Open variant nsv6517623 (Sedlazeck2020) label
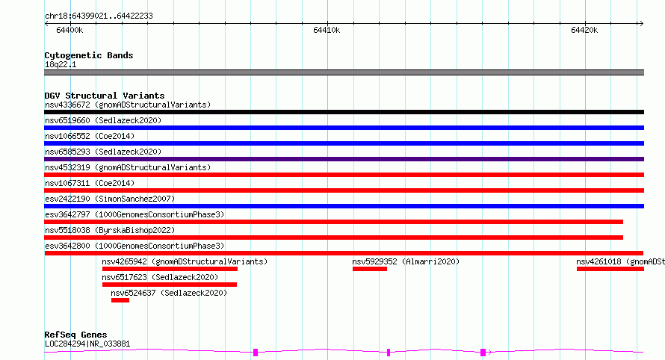665x360 pixels. coord(160,277)
